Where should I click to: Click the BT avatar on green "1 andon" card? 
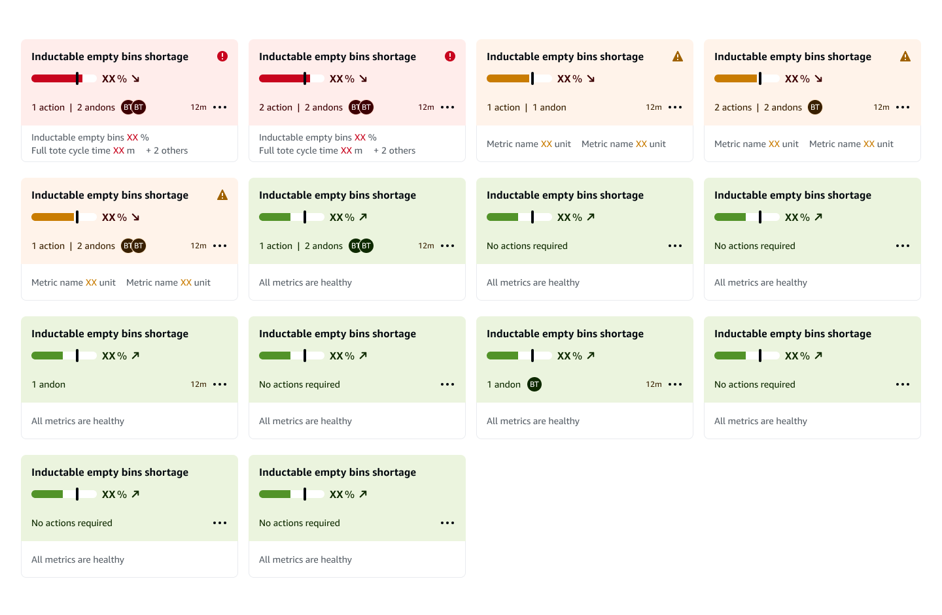click(534, 384)
